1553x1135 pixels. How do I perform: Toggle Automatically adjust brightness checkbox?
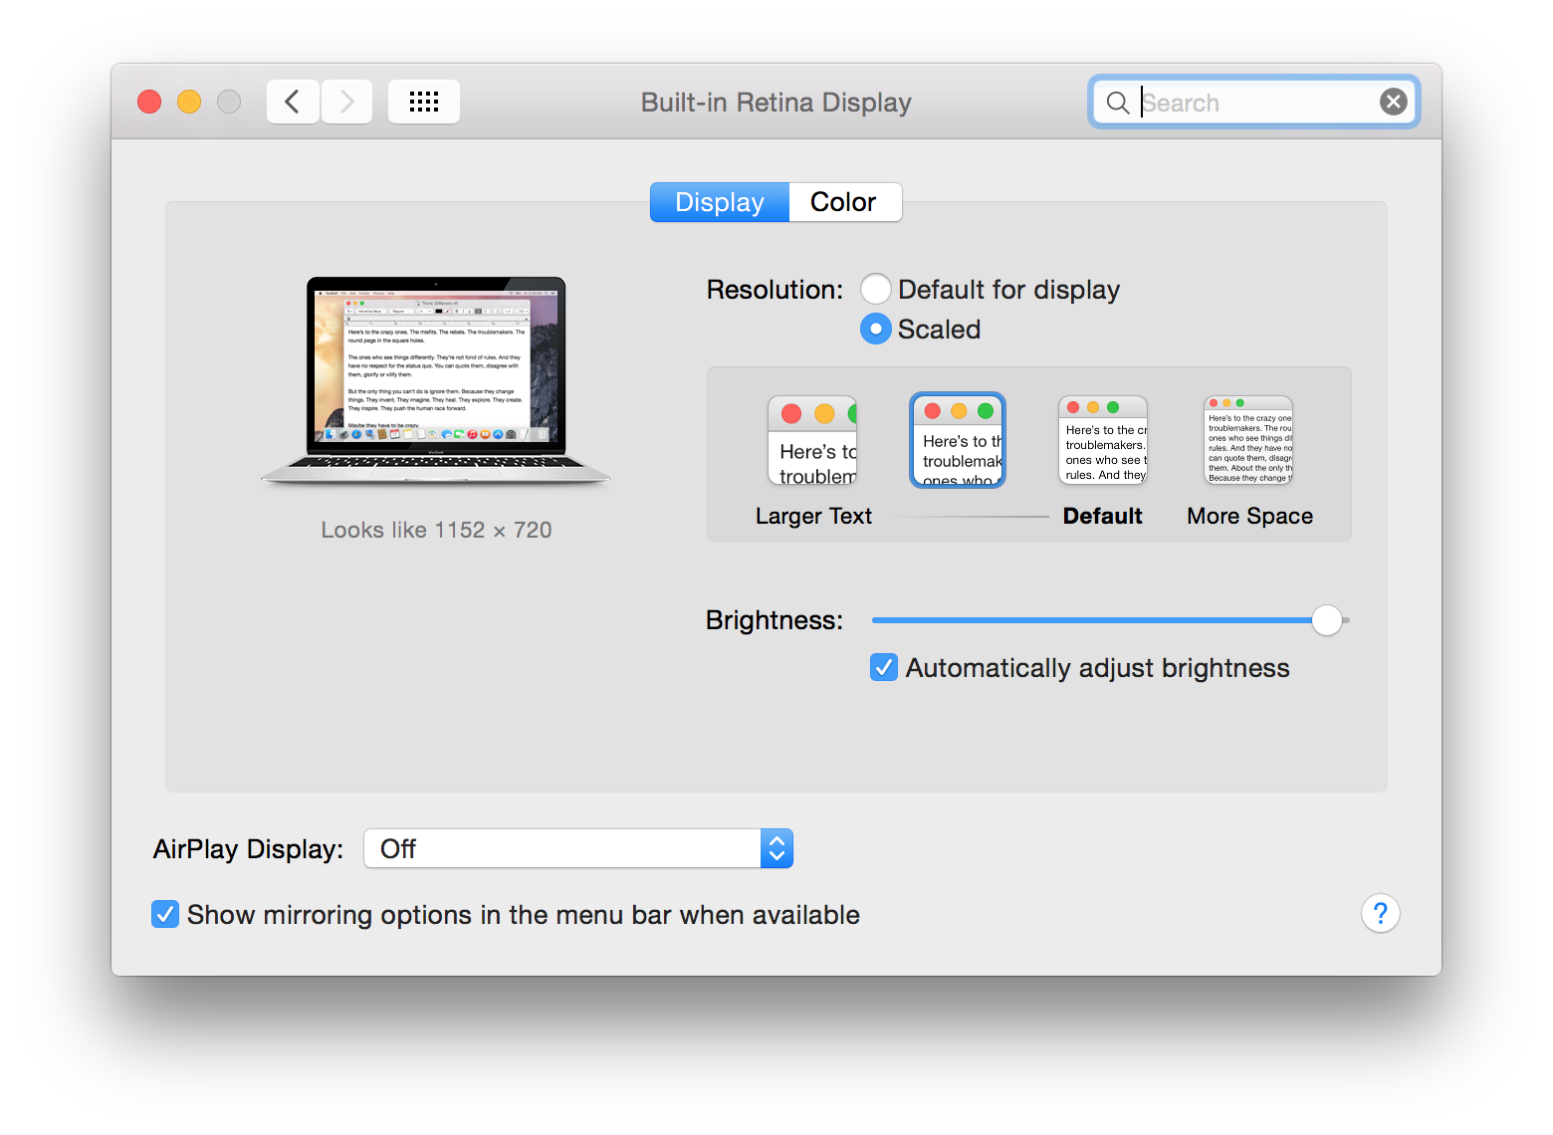884,667
